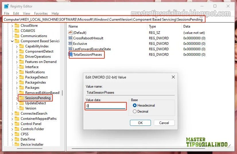This screenshot has height=154, width=237.
Task: Expand the PackageDetect key
Action: click(x=17, y=78)
